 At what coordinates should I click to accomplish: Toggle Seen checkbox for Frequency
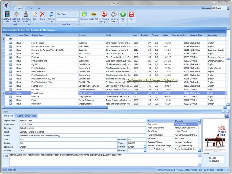click(10, 104)
